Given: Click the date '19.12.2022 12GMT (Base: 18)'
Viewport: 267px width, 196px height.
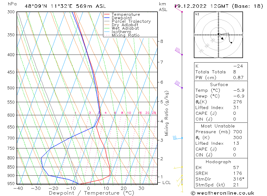Looking at the screenshot, I should click(x=219, y=6).
